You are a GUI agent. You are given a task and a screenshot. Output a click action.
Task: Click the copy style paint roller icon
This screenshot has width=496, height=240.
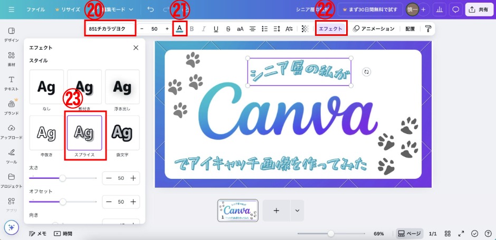(428, 29)
